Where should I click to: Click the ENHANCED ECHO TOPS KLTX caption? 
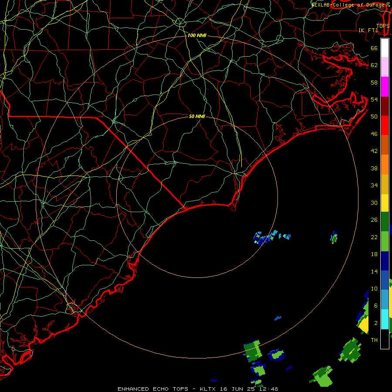(198, 389)
